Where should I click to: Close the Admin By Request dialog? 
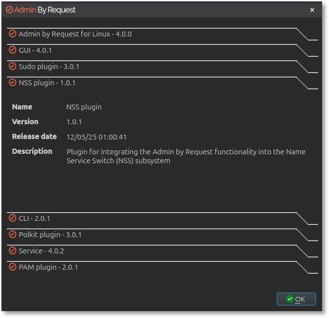point(312,10)
